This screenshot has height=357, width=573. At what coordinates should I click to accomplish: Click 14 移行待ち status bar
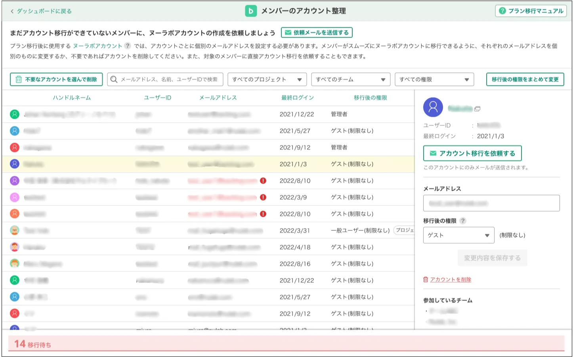click(x=286, y=344)
